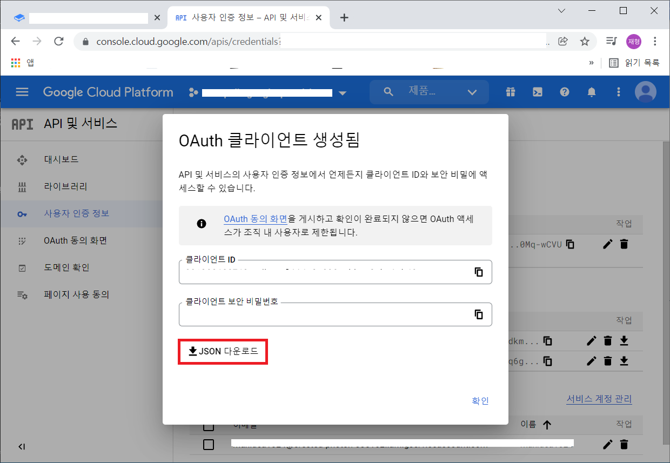The image size is (670, 463).
Task: Open Chrome media control icon
Action: pyautogui.click(x=612, y=41)
